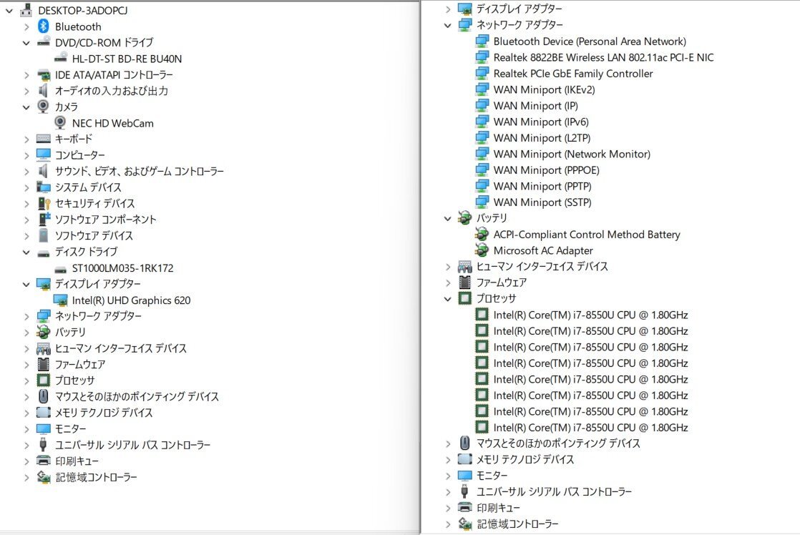Screen dimensions: 800x535
Task: Expand 記憶域コントローラー in left pane
Action: [x=26, y=477]
